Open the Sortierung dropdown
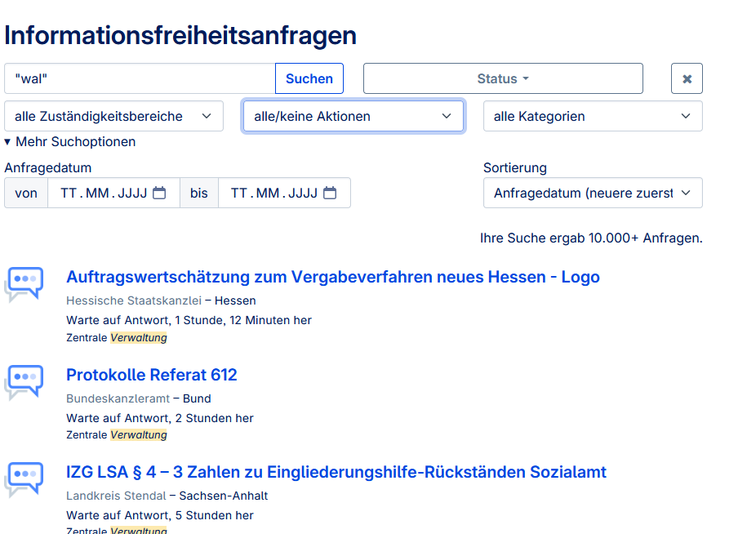 [x=593, y=194]
